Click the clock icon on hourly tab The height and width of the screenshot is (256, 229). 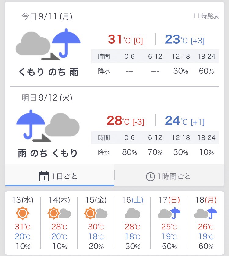(x=150, y=177)
